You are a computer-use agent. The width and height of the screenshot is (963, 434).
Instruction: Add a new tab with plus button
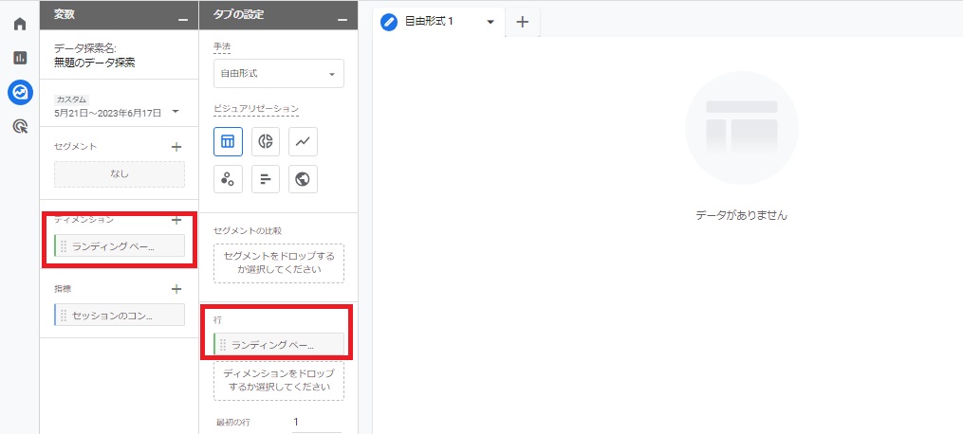point(522,22)
